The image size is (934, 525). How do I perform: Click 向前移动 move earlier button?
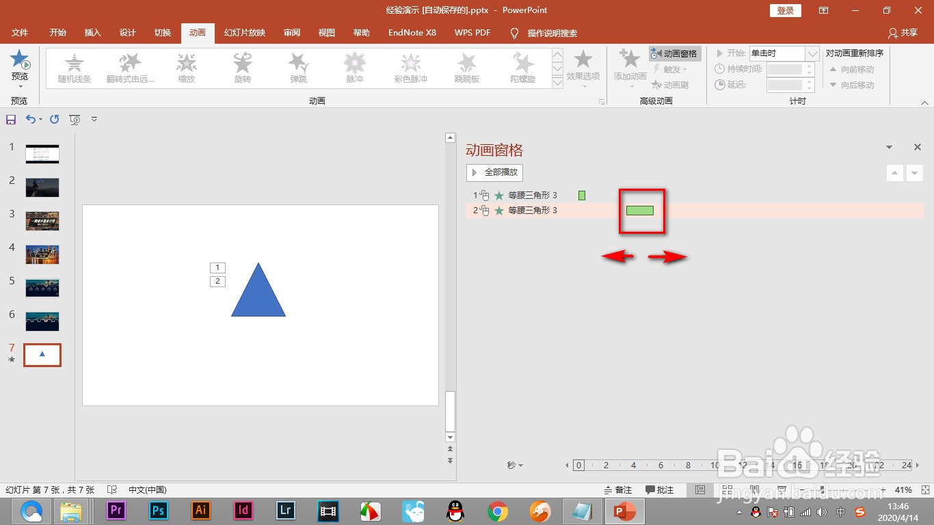tap(852, 69)
